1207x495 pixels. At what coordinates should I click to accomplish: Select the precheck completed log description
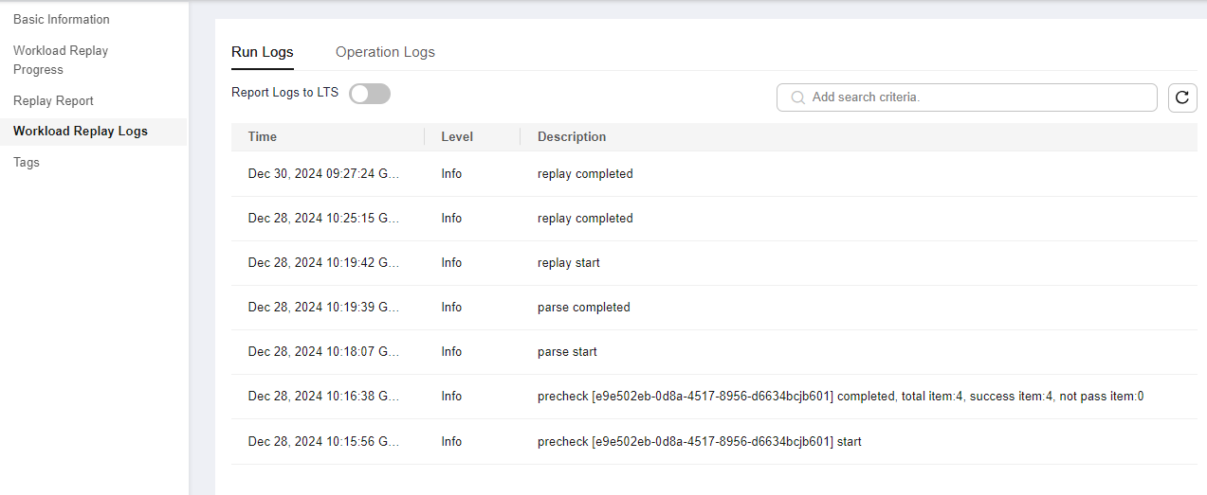pyautogui.click(x=840, y=396)
